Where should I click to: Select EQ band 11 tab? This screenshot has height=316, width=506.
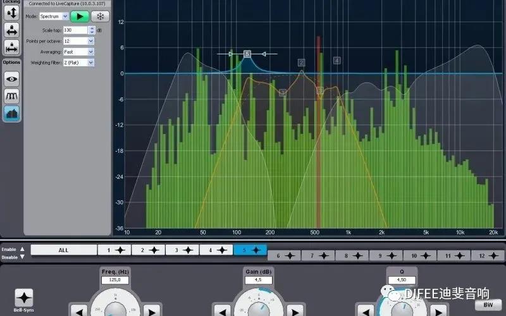click(454, 256)
